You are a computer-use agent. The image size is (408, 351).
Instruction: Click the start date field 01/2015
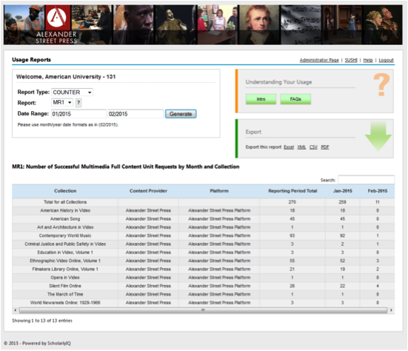point(78,114)
